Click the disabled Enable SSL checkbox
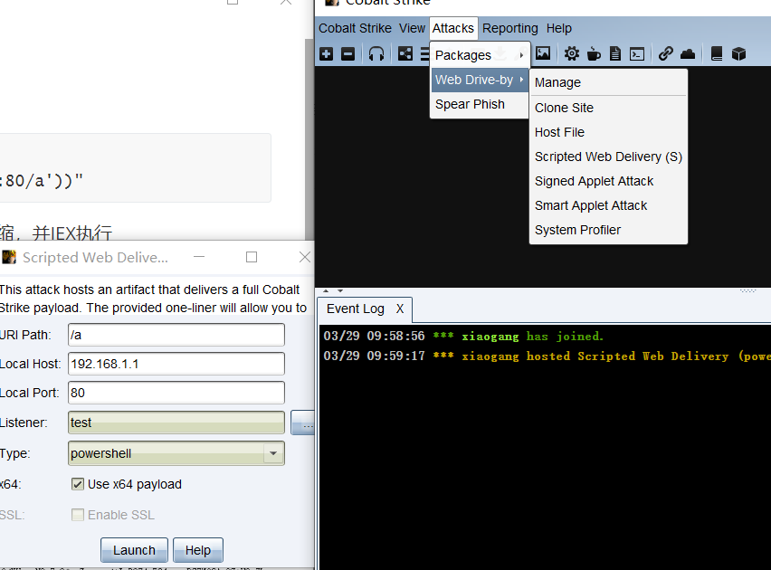 (77, 515)
